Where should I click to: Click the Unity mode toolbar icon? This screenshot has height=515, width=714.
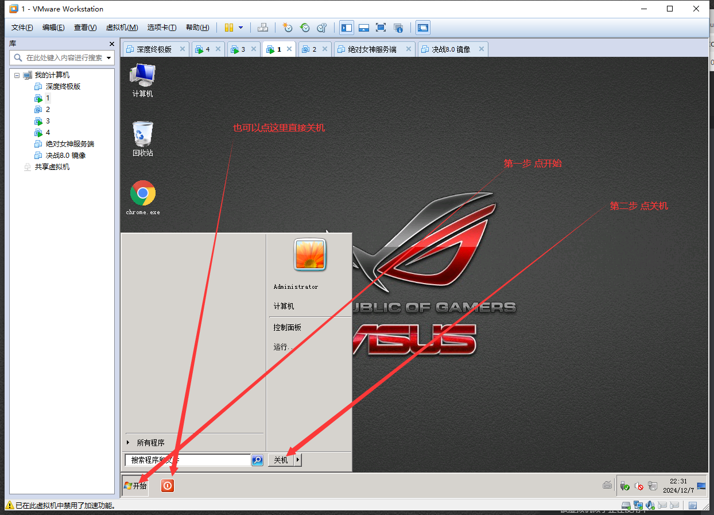(x=398, y=28)
